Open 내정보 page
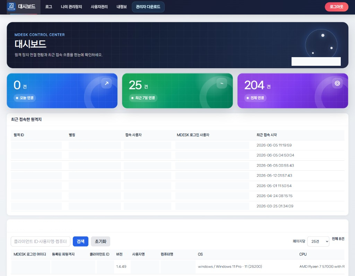355x276 pixels. [122, 7]
